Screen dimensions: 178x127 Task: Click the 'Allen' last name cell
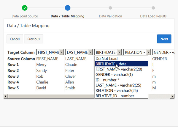click(70, 82)
